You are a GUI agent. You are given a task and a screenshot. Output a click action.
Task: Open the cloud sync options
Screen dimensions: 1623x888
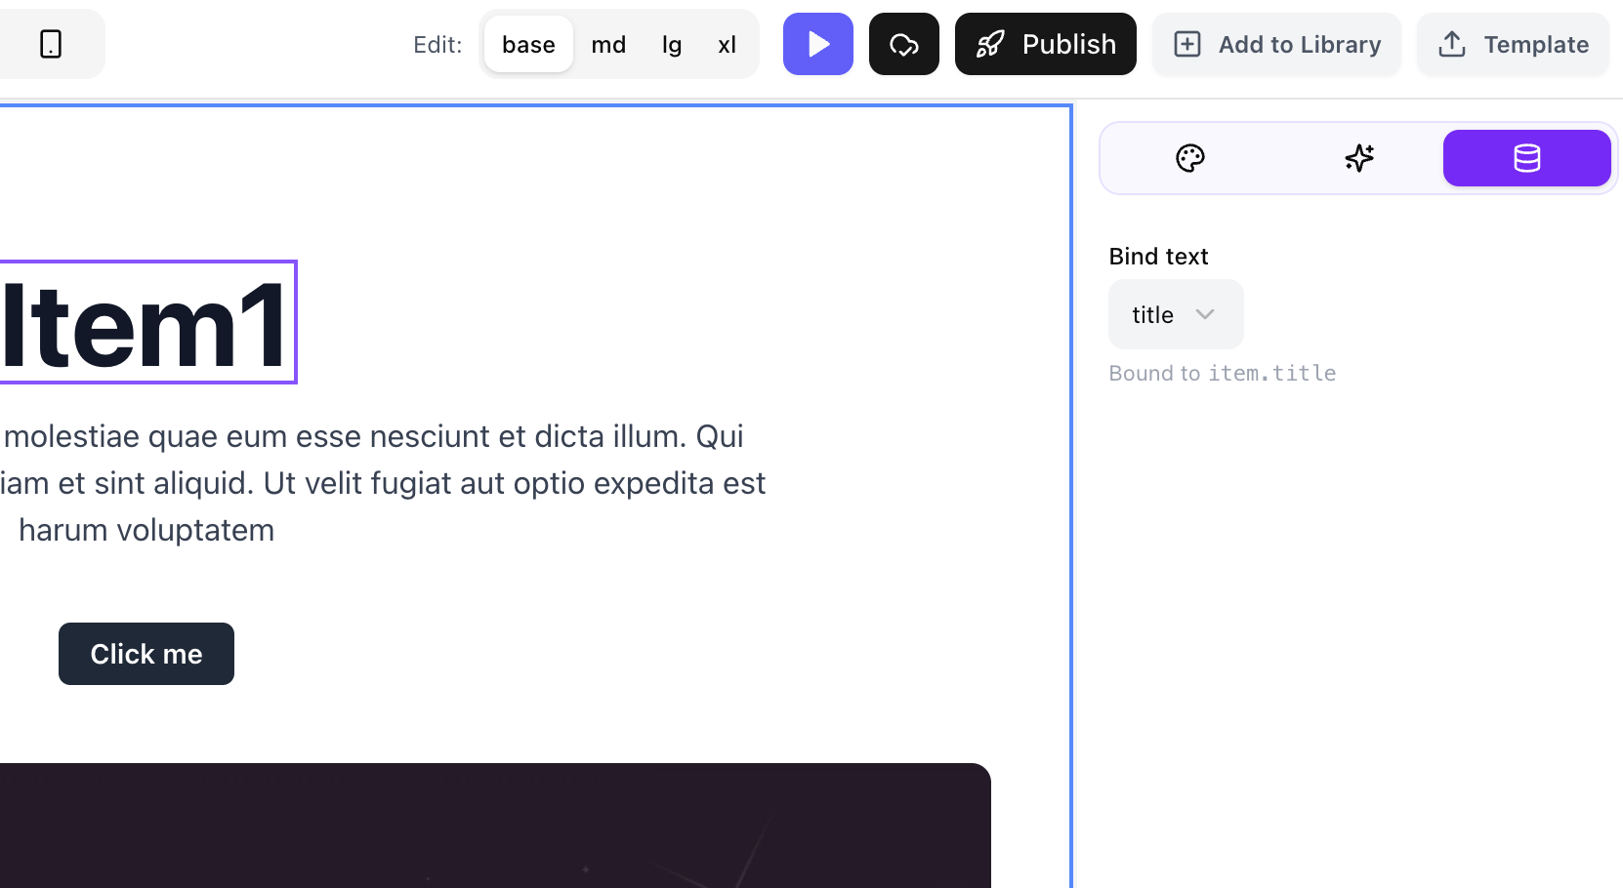tap(903, 44)
